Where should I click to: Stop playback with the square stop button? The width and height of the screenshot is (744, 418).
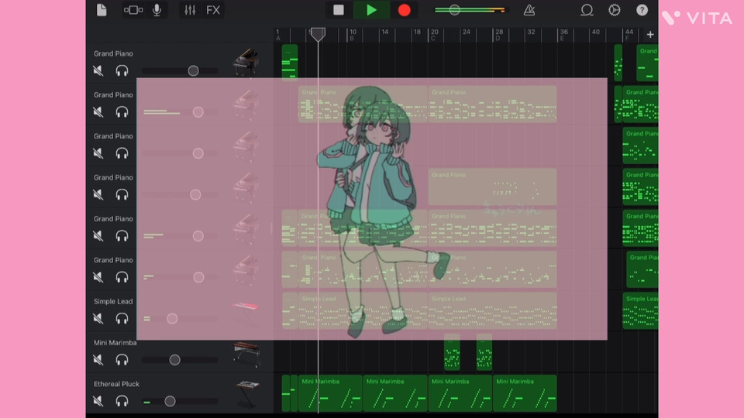pos(339,10)
